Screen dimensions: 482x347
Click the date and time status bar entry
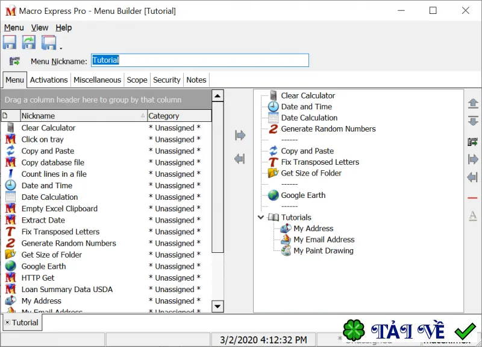pos(263,340)
